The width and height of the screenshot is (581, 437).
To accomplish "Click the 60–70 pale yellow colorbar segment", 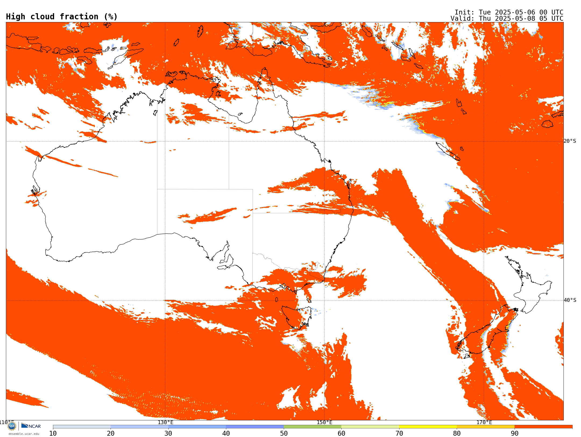I will pos(370,427).
